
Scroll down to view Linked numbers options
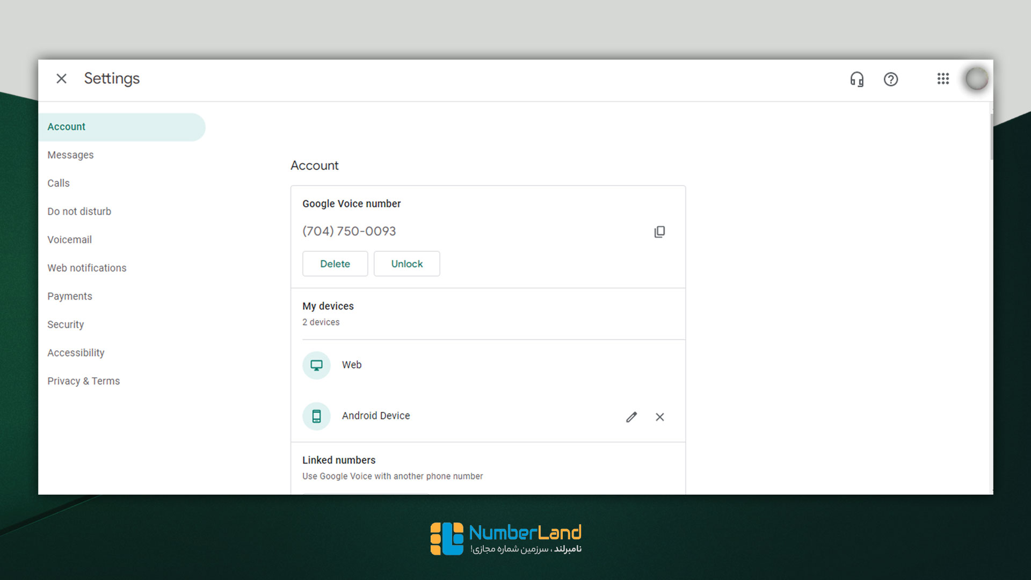pos(488,467)
